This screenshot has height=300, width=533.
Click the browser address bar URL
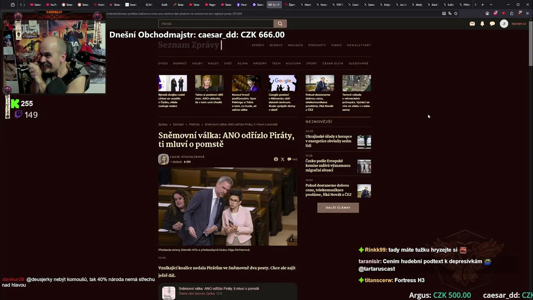(174, 13)
